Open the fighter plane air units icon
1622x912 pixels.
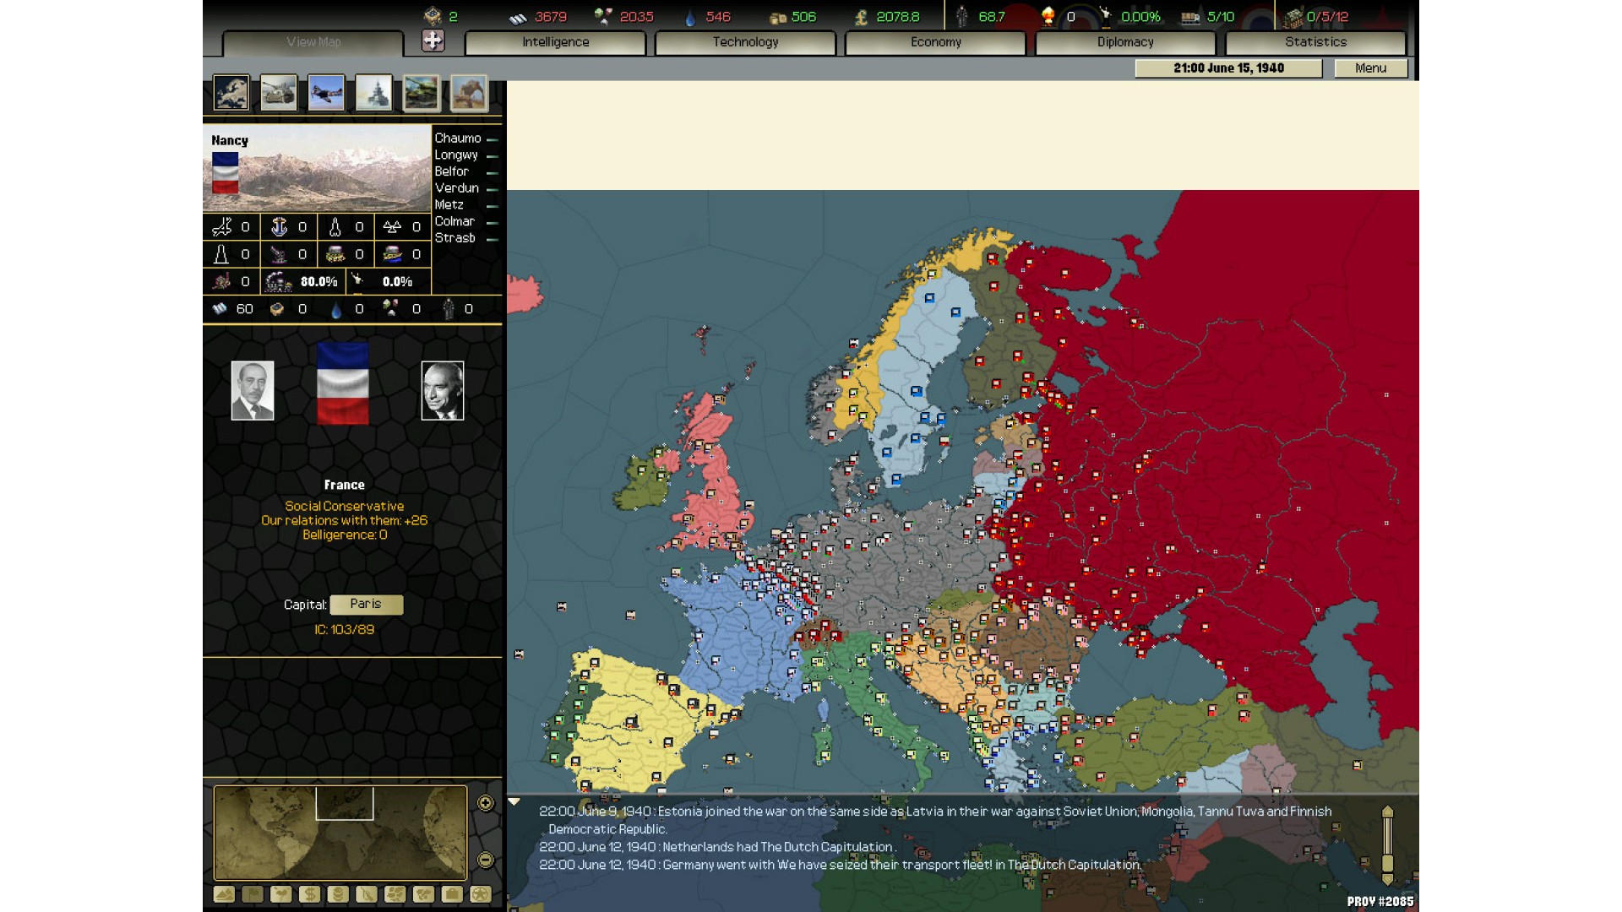point(326,93)
